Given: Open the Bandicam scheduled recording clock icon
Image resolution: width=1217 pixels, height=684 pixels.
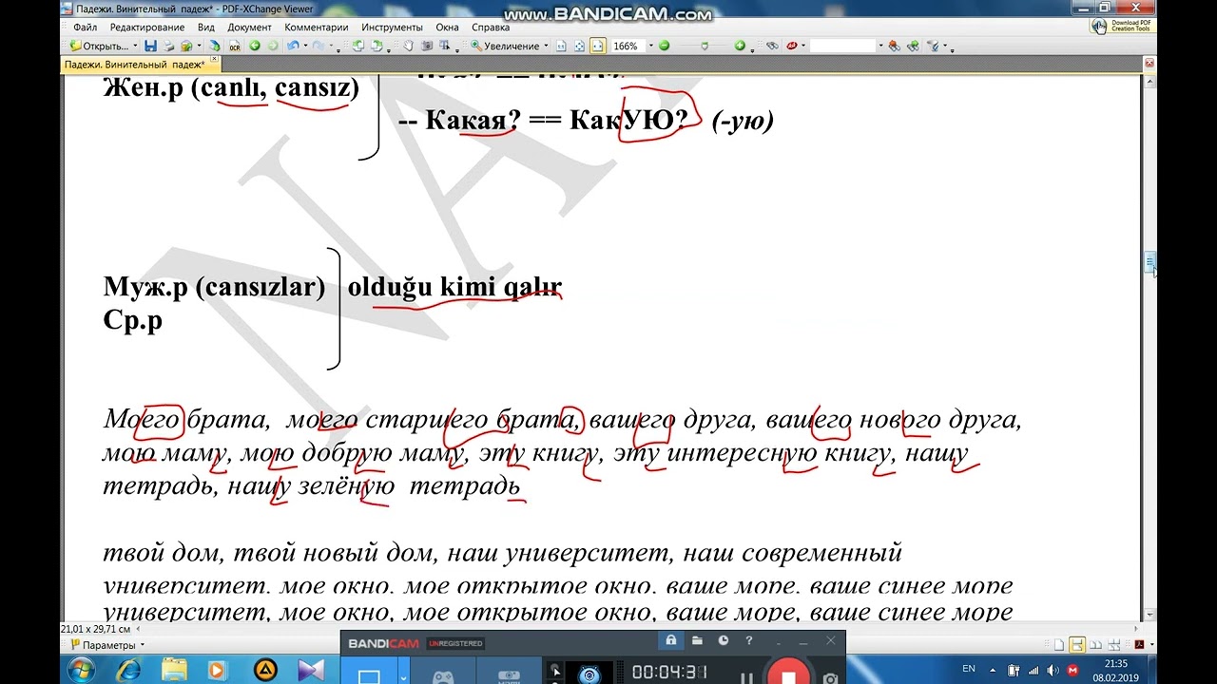Looking at the screenshot, I should (724, 641).
